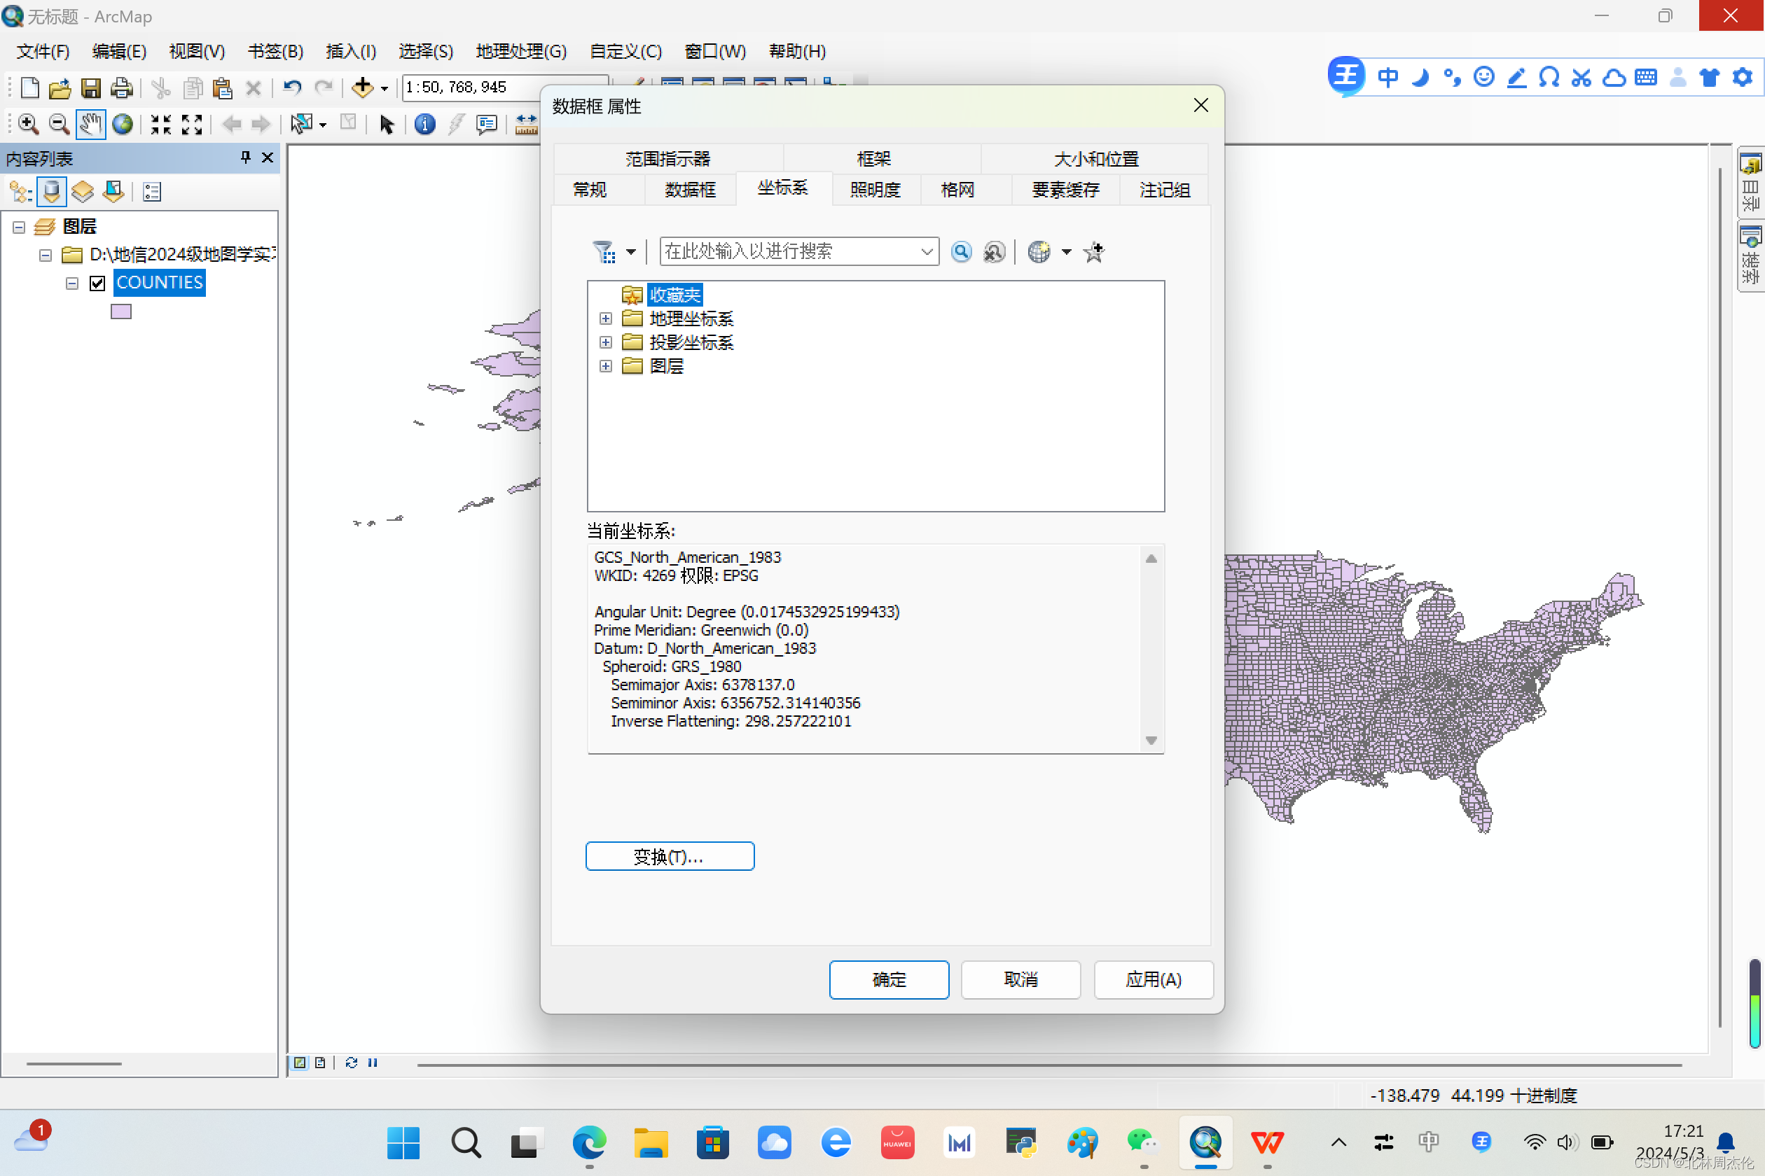Activate the Pan hand tool
The image size is (1765, 1176).
coord(90,124)
